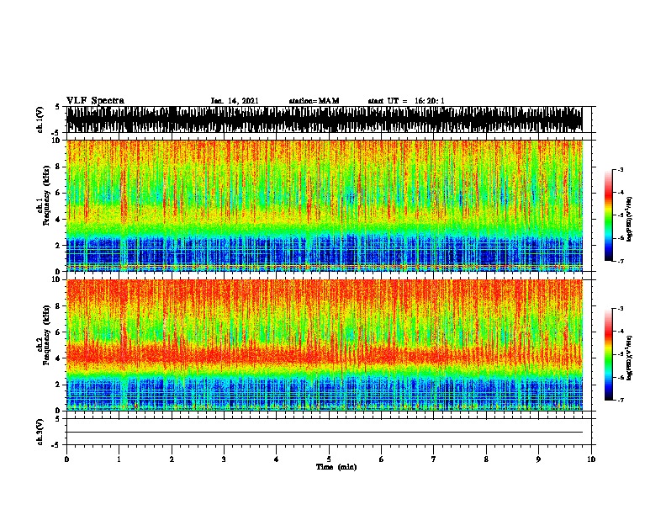The image size is (666, 515).
Task: Click the 2 kHz tick label on ch.1 axis
Action: point(59,246)
